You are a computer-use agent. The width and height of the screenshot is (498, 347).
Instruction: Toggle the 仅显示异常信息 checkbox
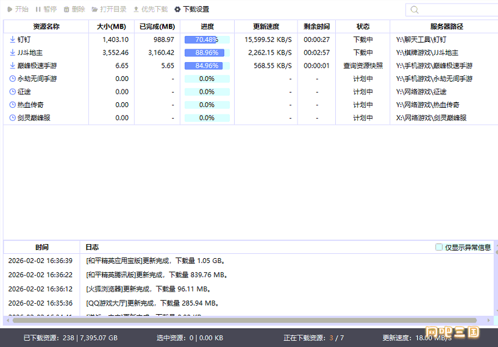pos(439,247)
